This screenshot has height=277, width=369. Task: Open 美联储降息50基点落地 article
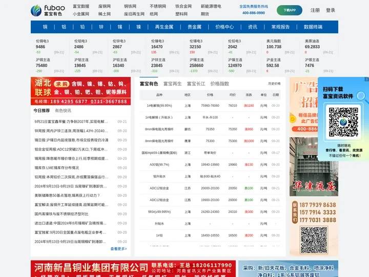tap(67, 195)
